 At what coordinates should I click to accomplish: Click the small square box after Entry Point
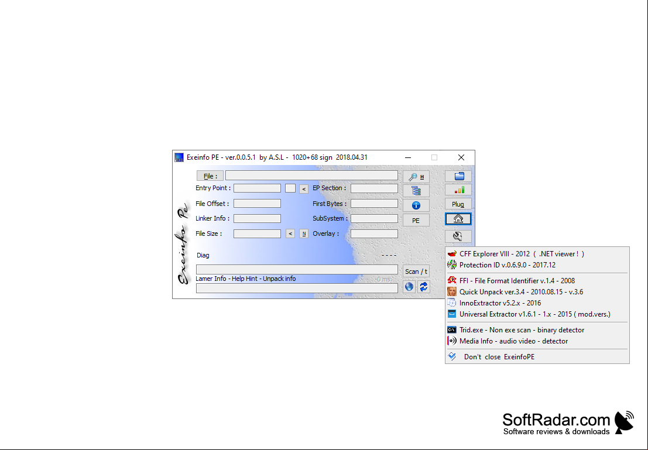(x=290, y=188)
